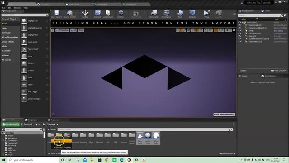289x163 pixels.
Task: Click the Content toolbar icon
Action: 98,14
